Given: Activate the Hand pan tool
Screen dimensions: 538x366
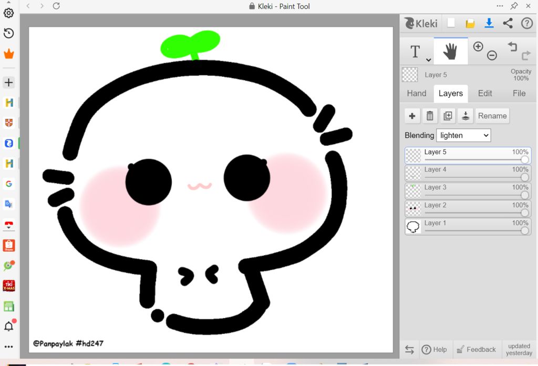Looking at the screenshot, I should tap(450, 52).
